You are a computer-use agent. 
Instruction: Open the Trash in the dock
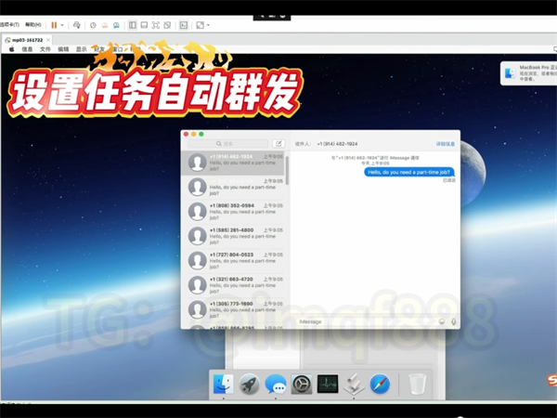coord(418,384)
